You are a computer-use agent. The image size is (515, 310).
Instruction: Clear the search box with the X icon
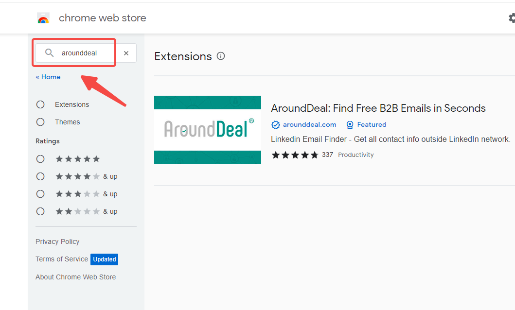pos(126,53)
